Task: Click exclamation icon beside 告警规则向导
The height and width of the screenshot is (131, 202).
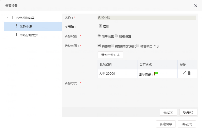Action: pos(12,17)
